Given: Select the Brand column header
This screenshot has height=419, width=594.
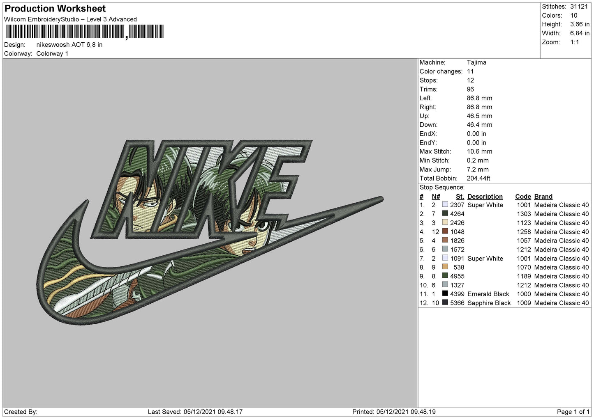Looking at the screenshot, I should (x=543, y=197).
